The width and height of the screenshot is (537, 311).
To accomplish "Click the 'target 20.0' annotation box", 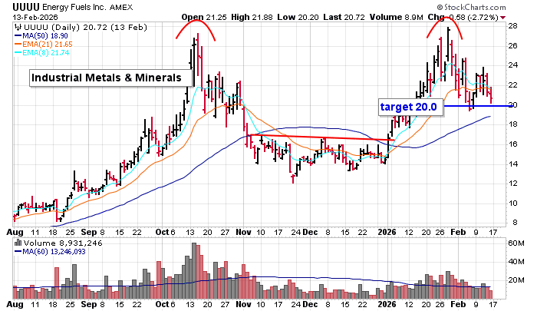I will [410, 107].
